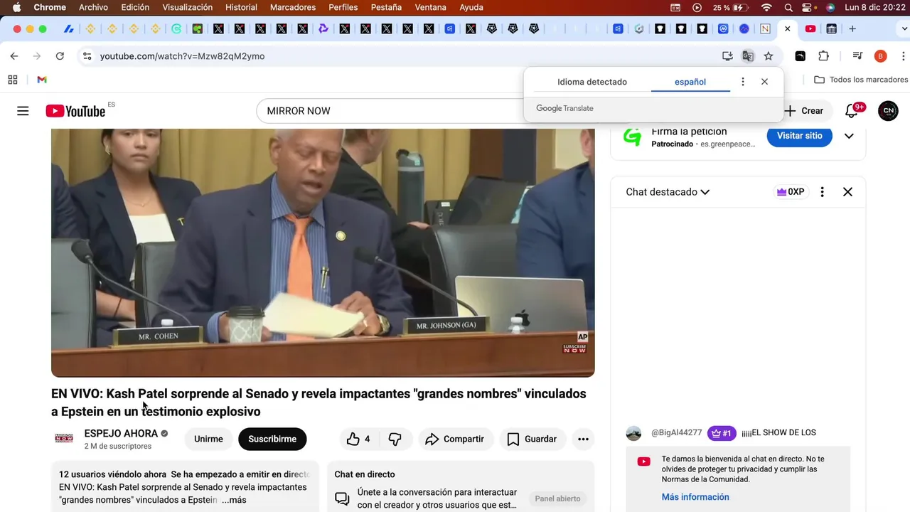Open the YouTube guide hamburger menu
The width and height of the screenshot is (910, 512).
tap(23, 111)
